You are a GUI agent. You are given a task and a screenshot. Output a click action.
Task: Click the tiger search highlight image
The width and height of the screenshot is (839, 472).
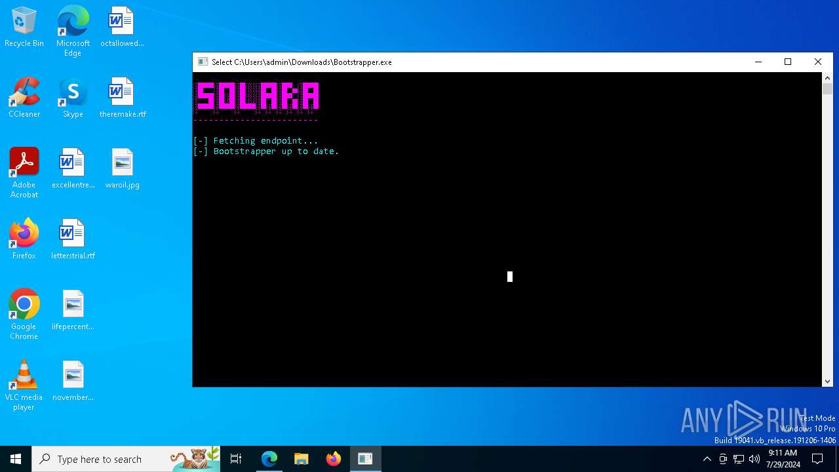195,459
